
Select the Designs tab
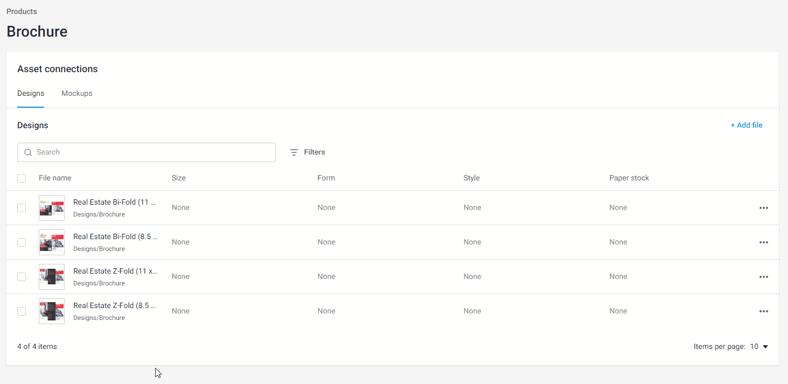[31, 94]
